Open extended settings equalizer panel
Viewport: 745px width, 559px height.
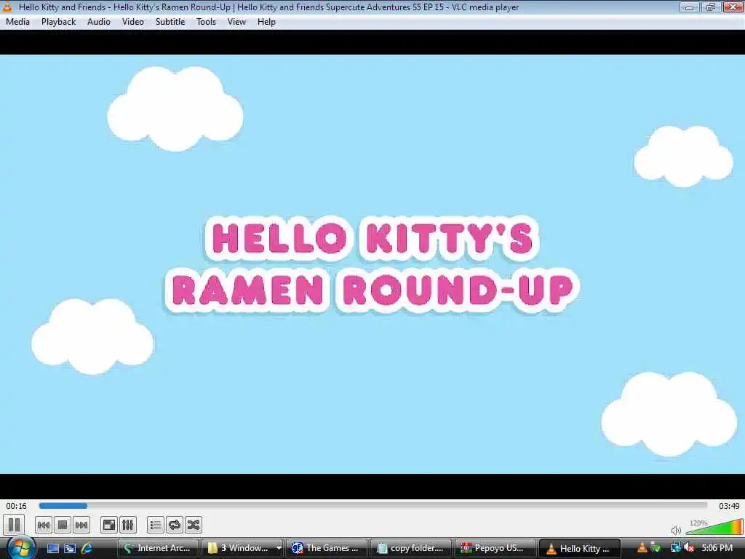(128, 525)
